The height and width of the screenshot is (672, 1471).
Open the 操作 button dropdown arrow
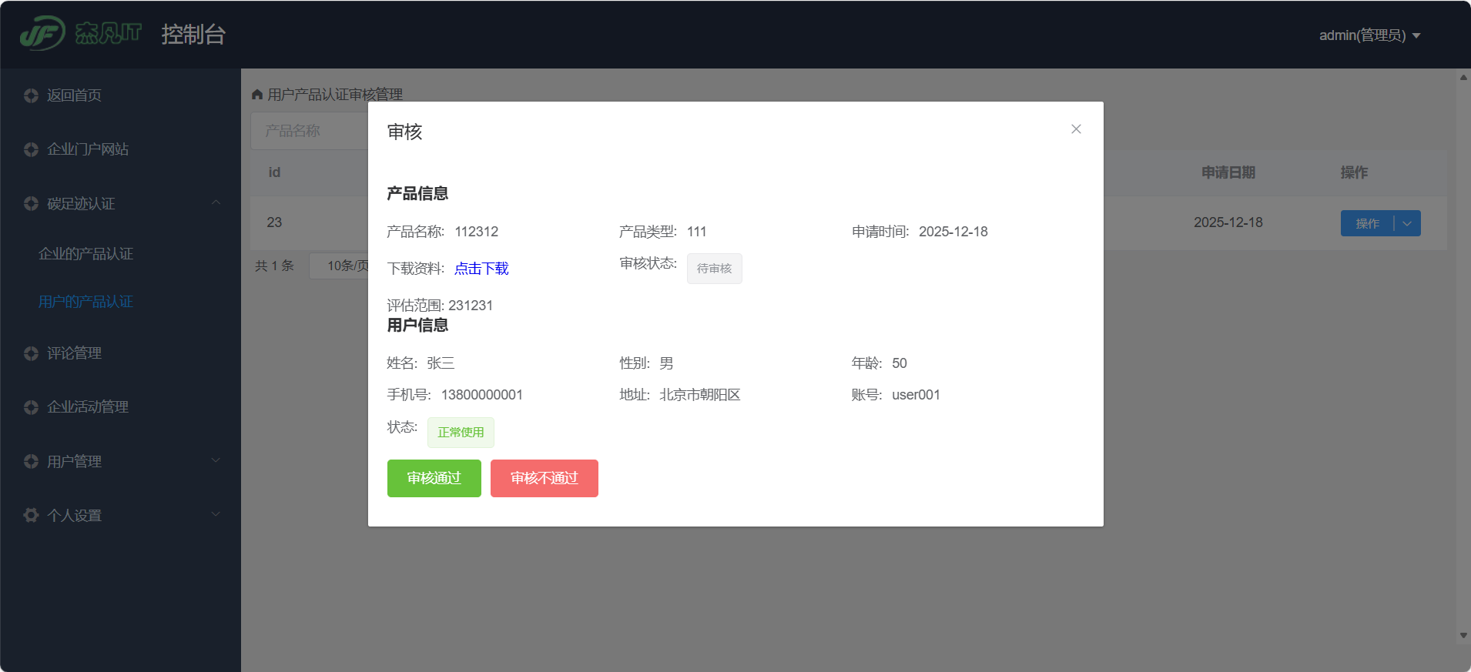tap(1407, 223)
